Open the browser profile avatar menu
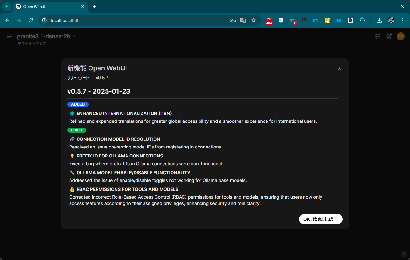This screenshot has height=260, width=410. click(391, 20)
